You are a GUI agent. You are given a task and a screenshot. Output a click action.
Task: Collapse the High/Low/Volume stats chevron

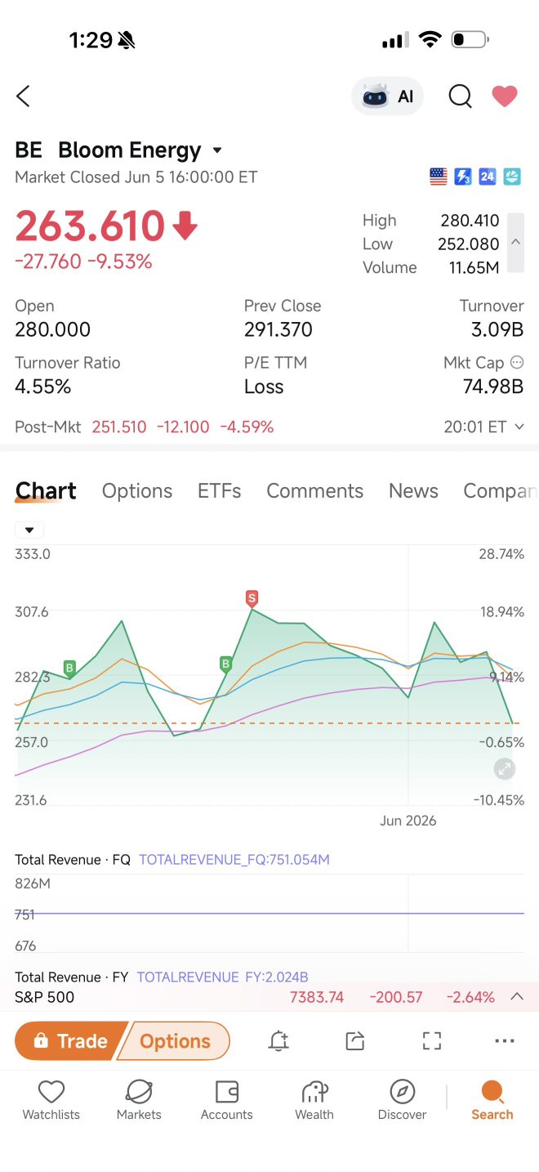pos(515,243)
